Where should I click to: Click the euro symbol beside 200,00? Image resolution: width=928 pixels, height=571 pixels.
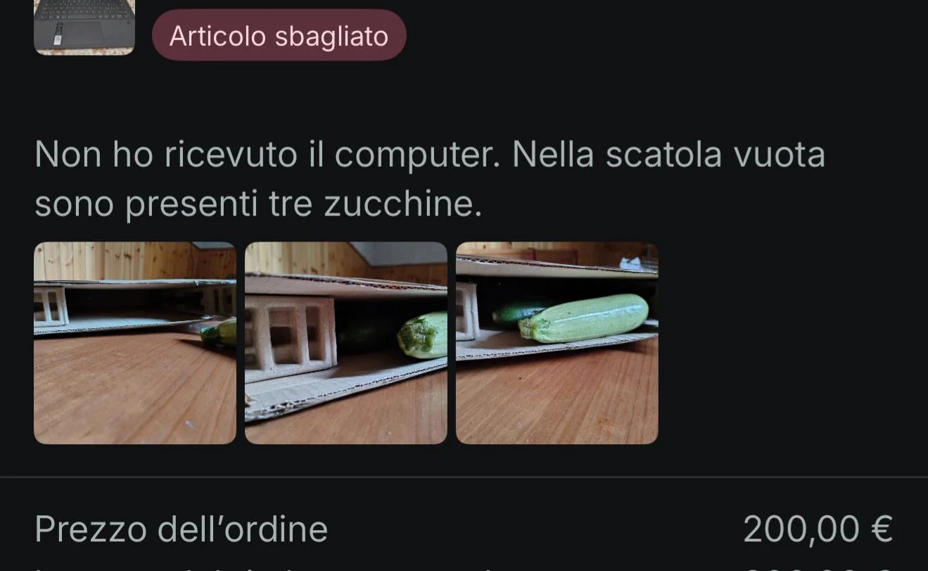tap(881, 529)
